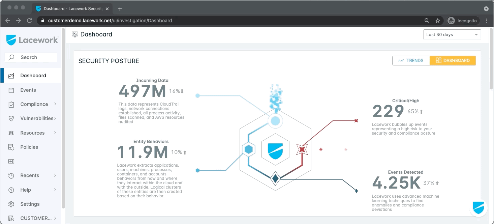Screen dimensions: 494x224
Task: Click the Resources layers icon
Action: [11, 133]
